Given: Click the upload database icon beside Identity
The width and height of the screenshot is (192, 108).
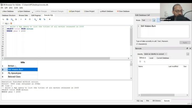Looking at the screenshot, I should (x=188, y=54).
